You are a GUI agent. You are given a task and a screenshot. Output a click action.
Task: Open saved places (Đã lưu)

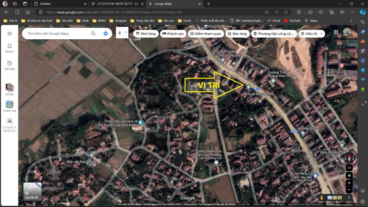[9, 48]
